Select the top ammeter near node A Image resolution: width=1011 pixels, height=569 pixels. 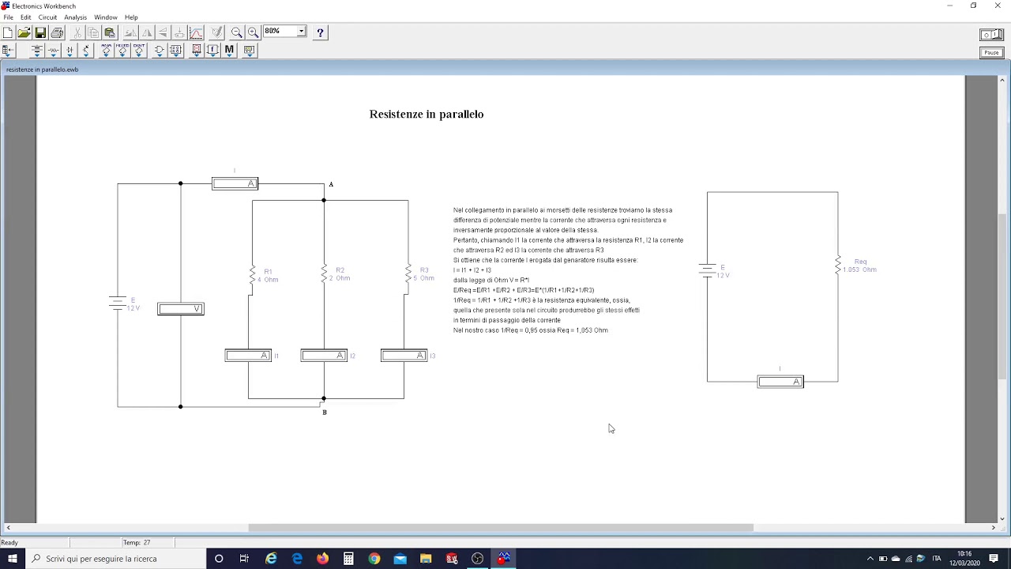pos(235,184)
